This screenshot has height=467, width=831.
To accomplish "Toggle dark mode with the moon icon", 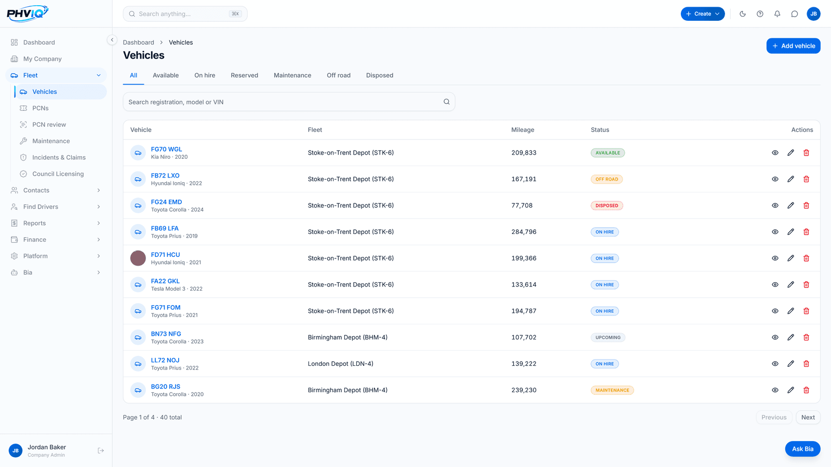I will 743,14.
